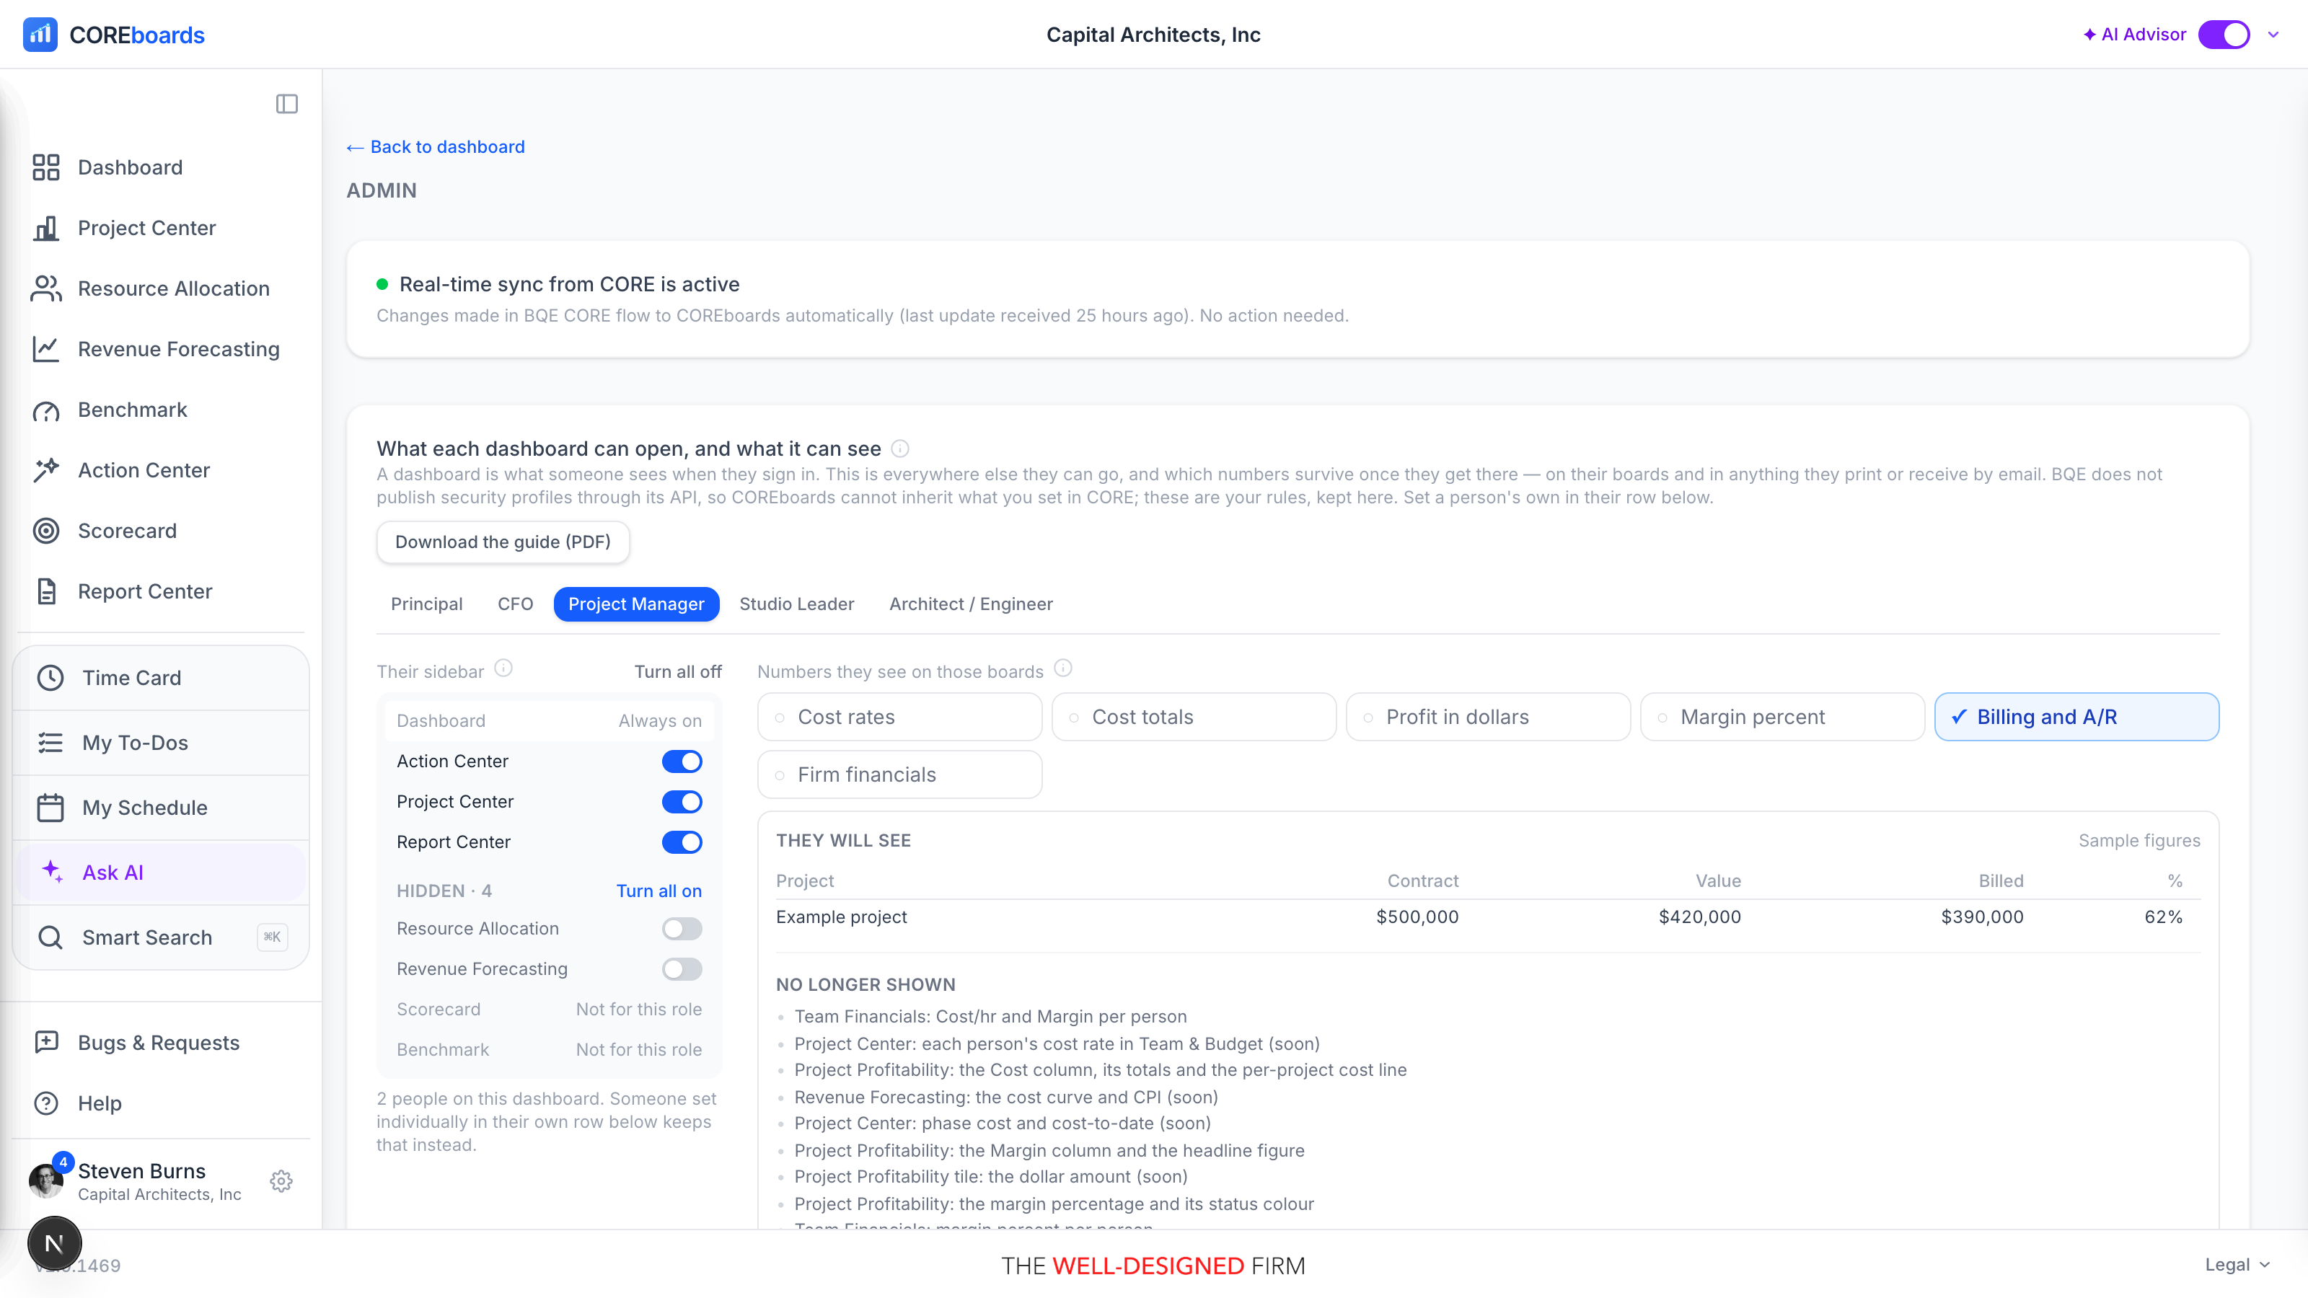Screen dimensions: 2308x1298
Task: Turn off Report Center toggle in Their sidebar list
Action: pyautogui.click(x=682, y=842)
